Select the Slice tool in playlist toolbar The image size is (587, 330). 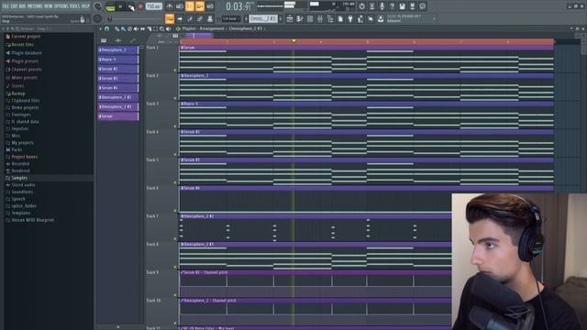(x=149, y=28)
